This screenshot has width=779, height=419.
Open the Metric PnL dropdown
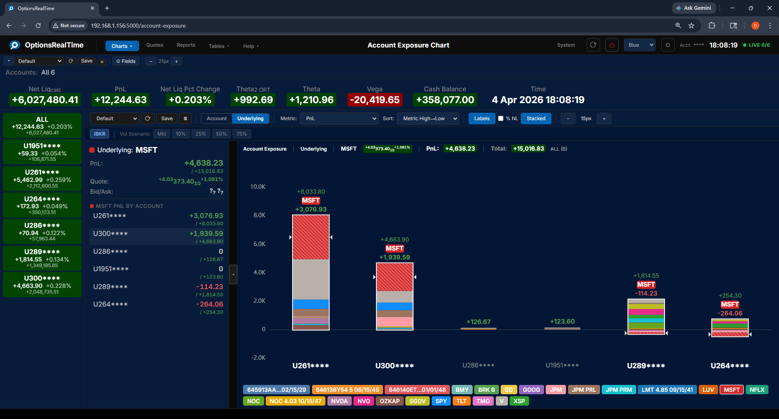[x=339, y=119]
